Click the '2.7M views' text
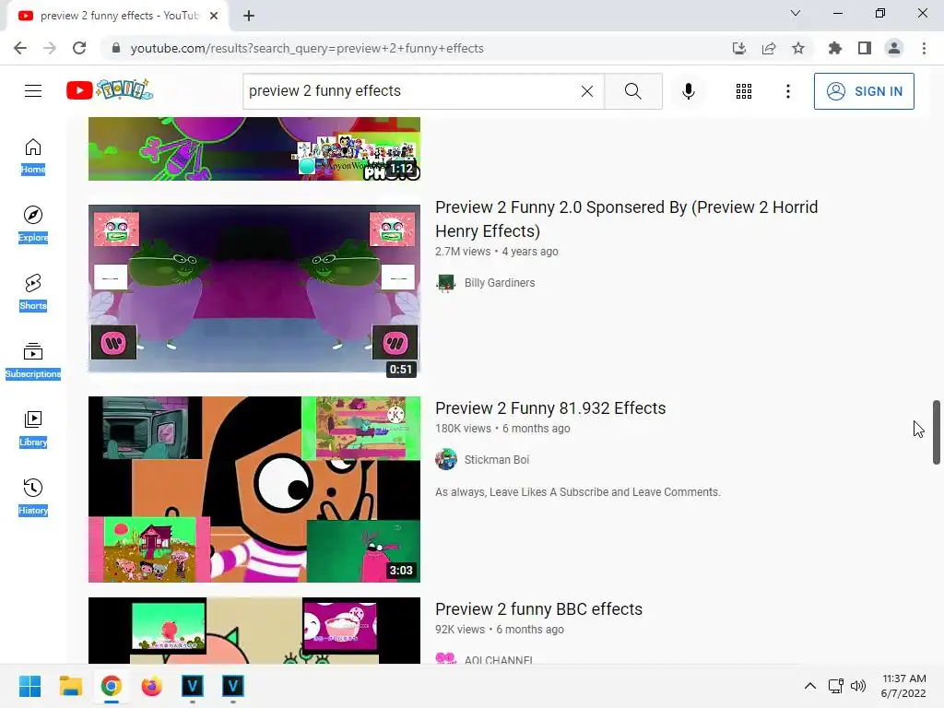Image resolution: width=944 pixels, height=708 pixels. pos(463,252)
